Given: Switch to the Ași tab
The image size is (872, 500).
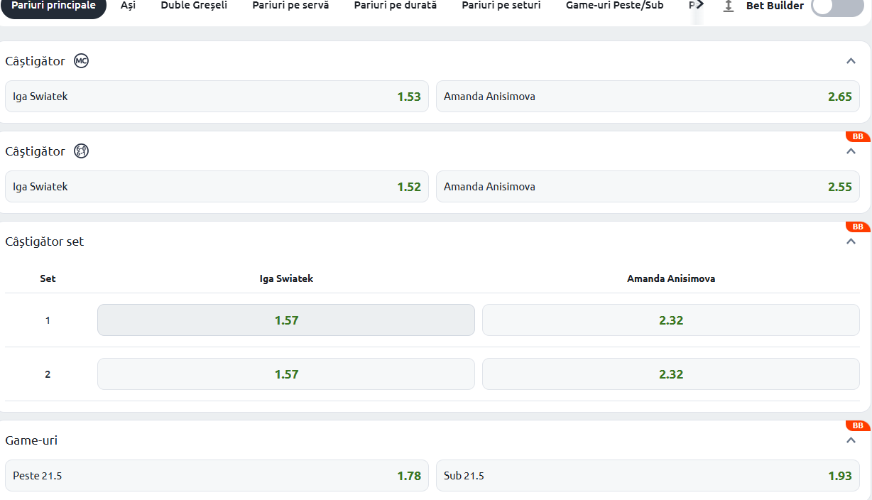Looking at the screenshot, I should 128,6.
